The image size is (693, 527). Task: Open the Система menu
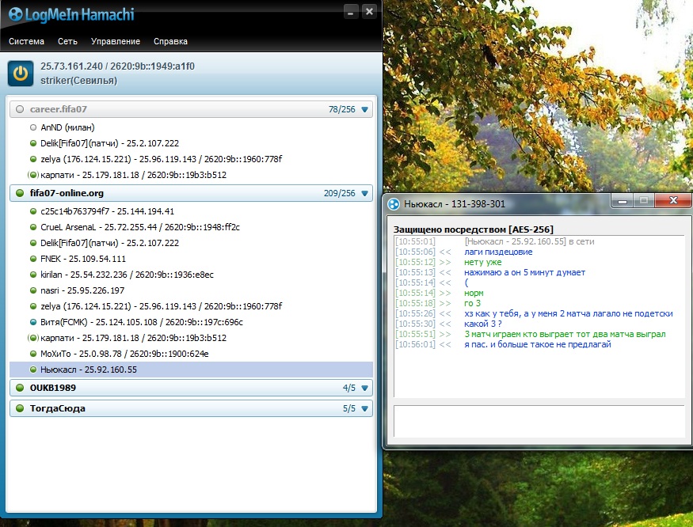pos(26,41)
